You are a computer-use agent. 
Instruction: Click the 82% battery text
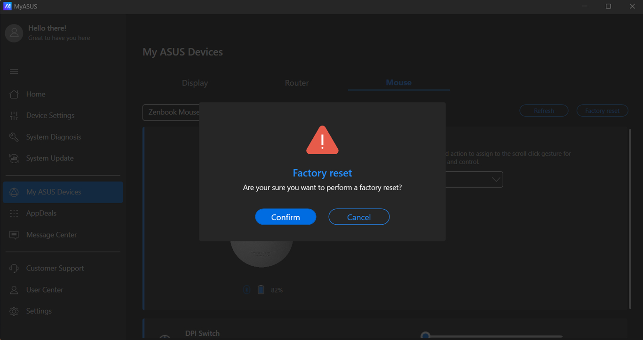pos(277,290)
